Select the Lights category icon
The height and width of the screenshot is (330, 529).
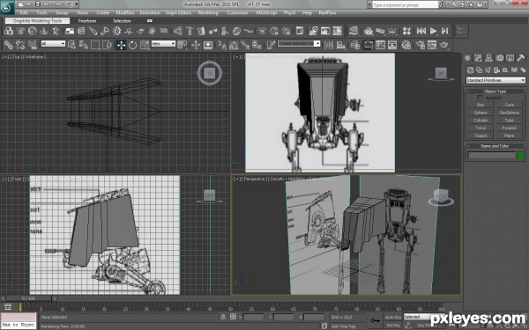pos(488,70)
